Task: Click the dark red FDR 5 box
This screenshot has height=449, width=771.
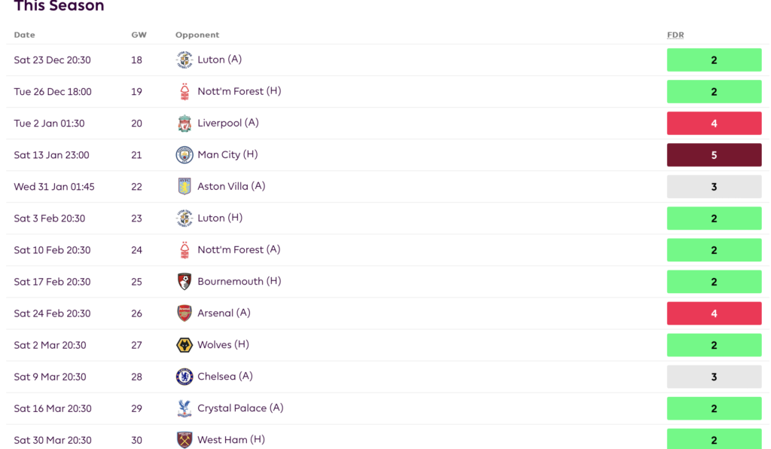Action: pyautogui.click(x=714, y=155)
